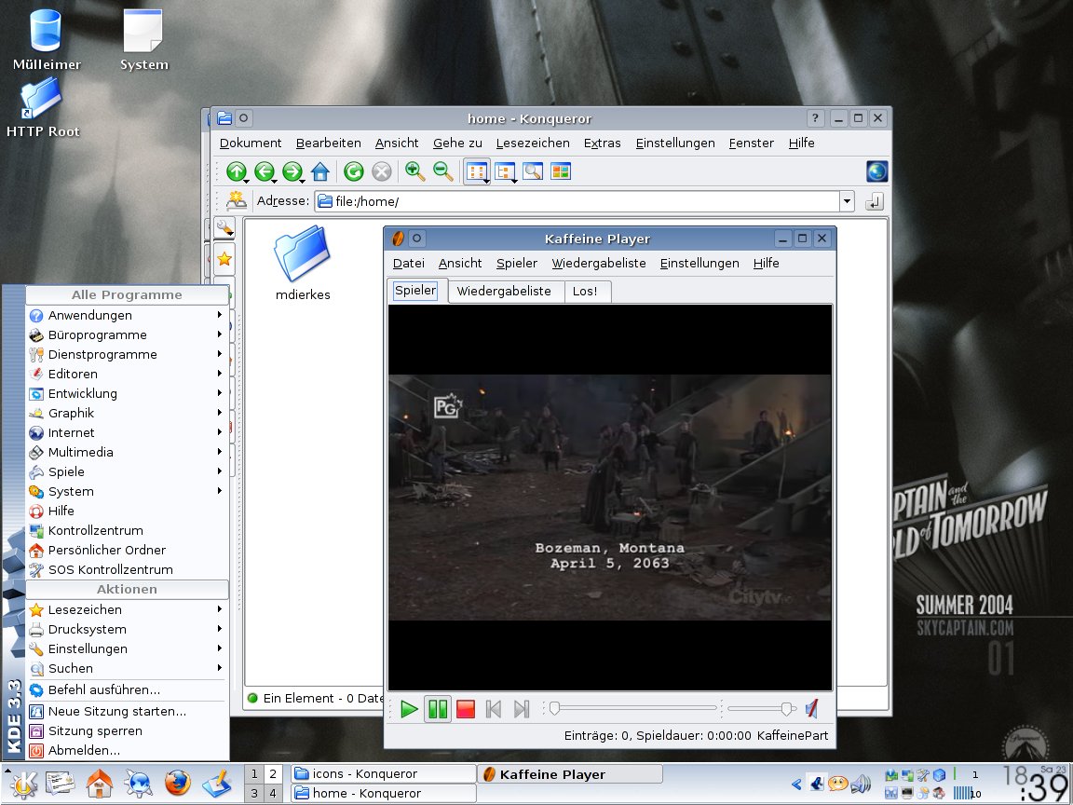Open Konqueror's Lesezeichen menu
Viewport: 1073px width, 805px height.
[533, 143]
